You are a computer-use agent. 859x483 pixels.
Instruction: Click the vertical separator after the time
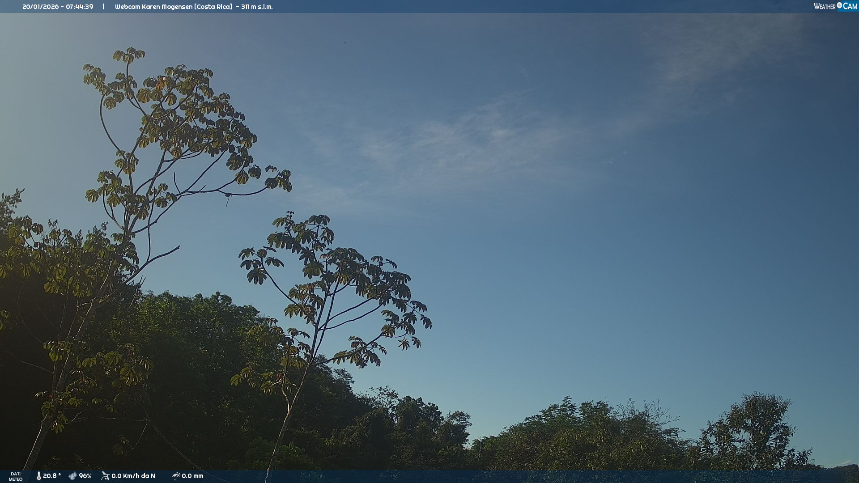(x=103, y=7)
